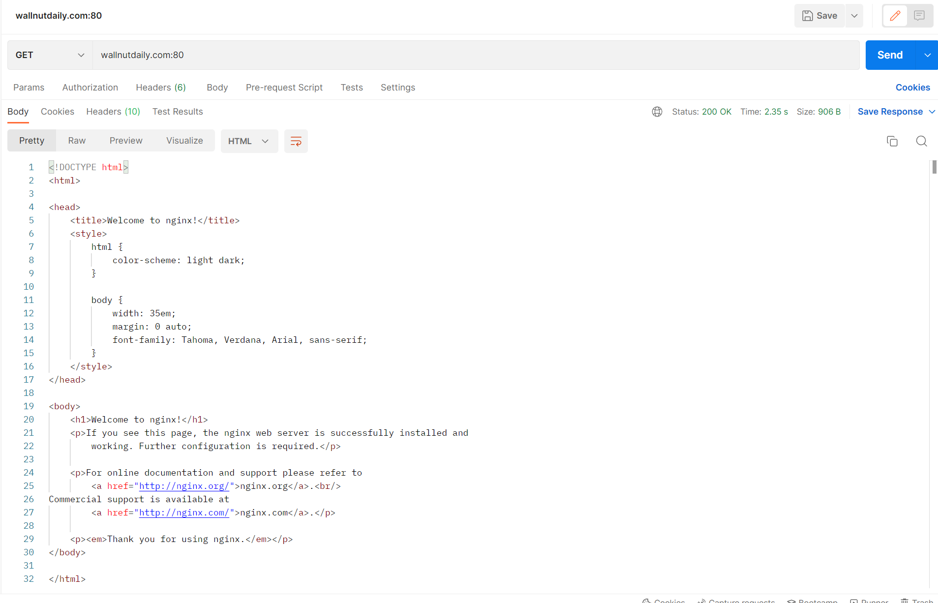Switch to the Raw view
Viewport: 938px width, 603px height.
pos(77,141)
